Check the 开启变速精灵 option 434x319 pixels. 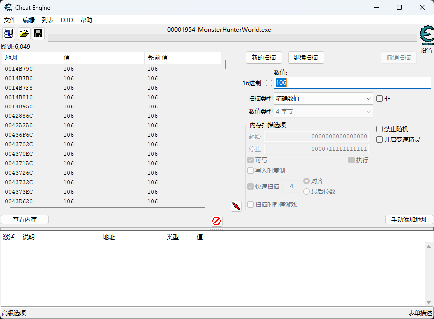click(380, 140)
